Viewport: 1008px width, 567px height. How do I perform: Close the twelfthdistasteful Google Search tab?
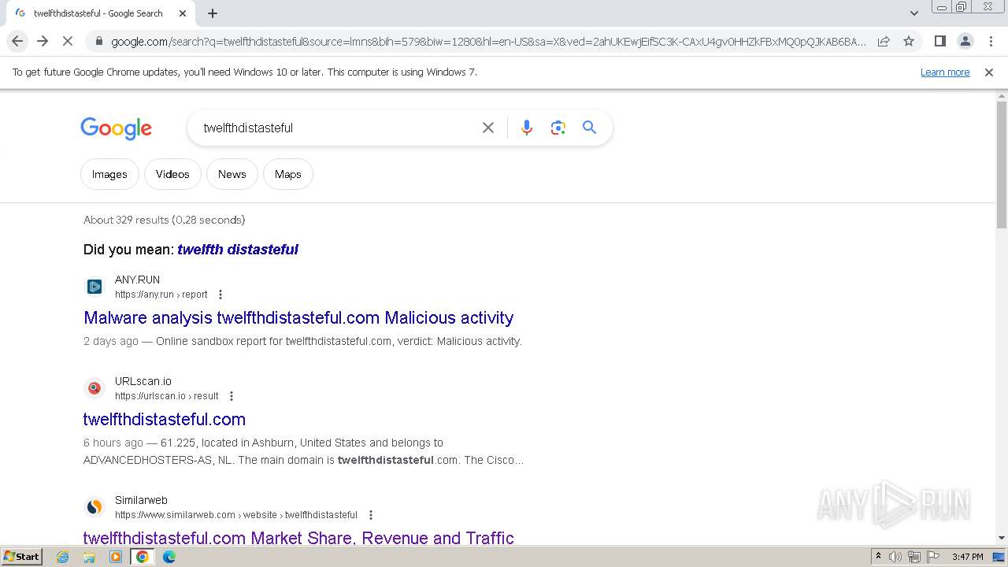183,13
